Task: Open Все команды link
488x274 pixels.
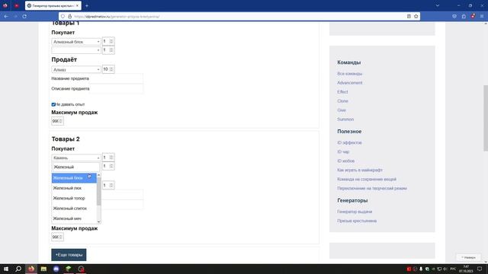Action: click(x=349, y=74)
